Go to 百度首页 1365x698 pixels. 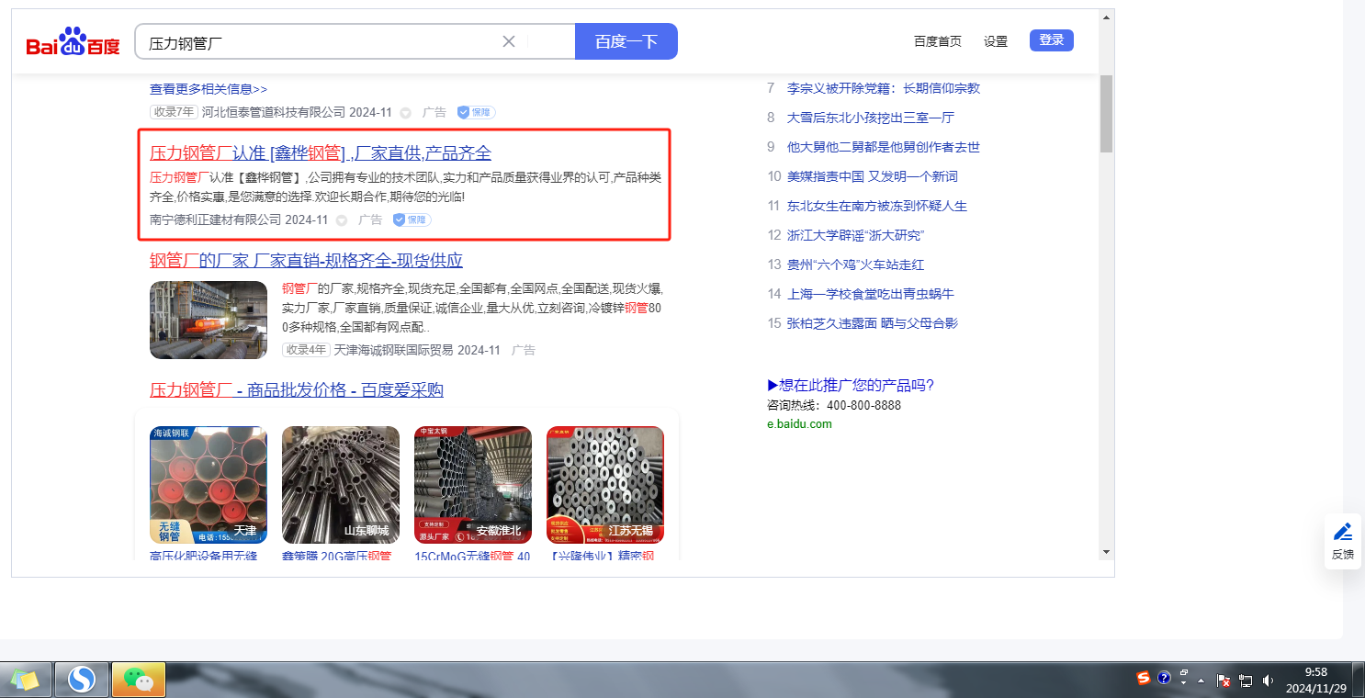tap(938, 41)
